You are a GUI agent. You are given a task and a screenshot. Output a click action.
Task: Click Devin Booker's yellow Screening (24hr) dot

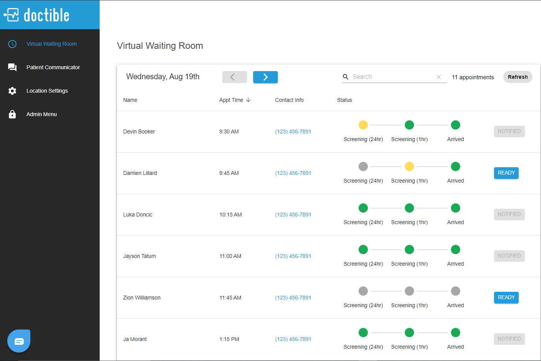(x=363, y=125)
